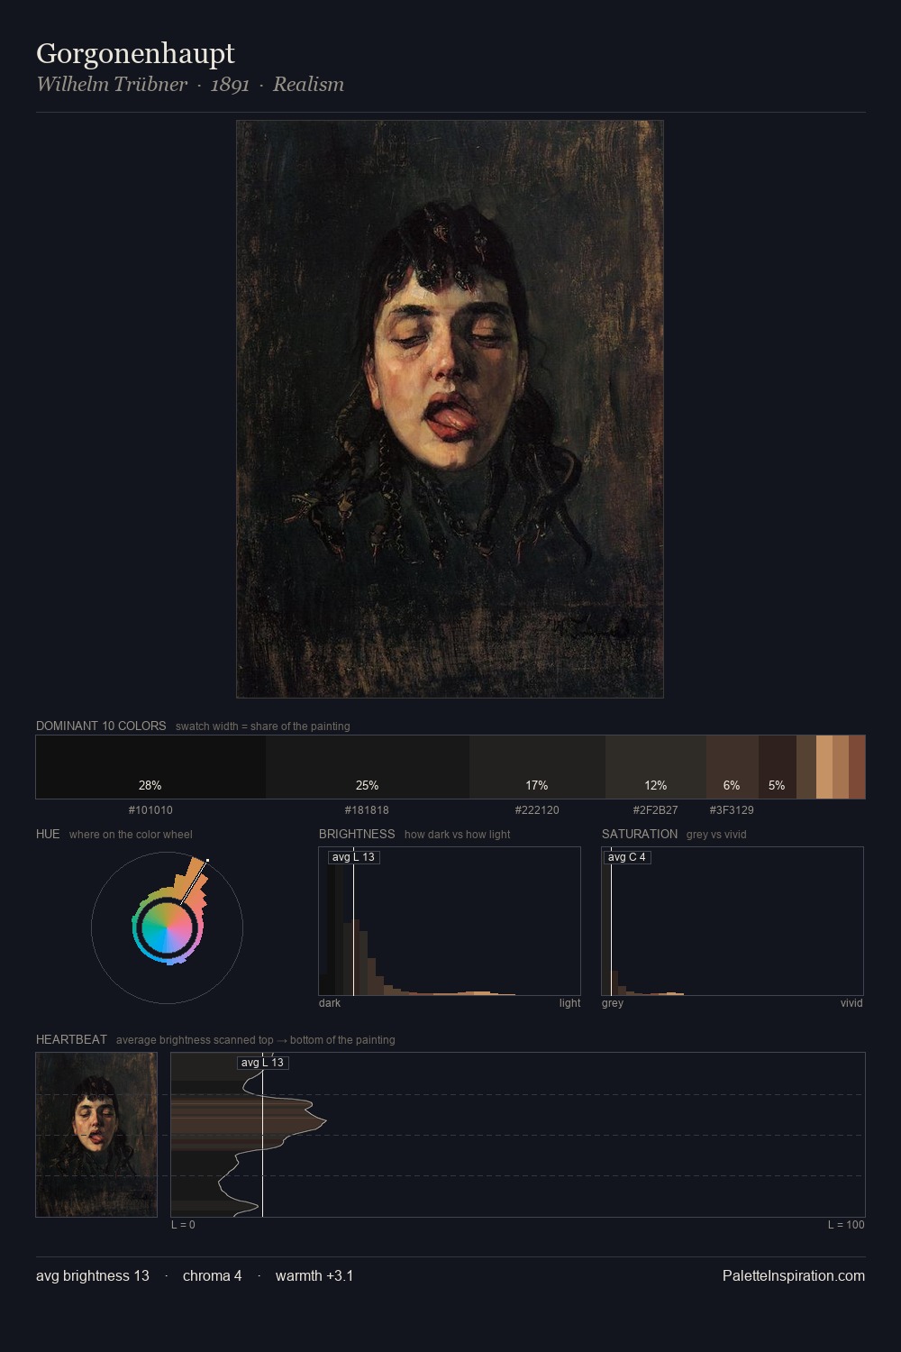Image resolution: width=901 pixels, height=1352 pixels.
Task: Click the hue color wheel
Action: [167, 927]
